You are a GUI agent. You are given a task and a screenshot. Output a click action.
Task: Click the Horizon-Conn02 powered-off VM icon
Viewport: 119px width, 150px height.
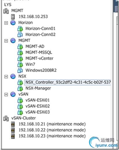coord(20,35)
